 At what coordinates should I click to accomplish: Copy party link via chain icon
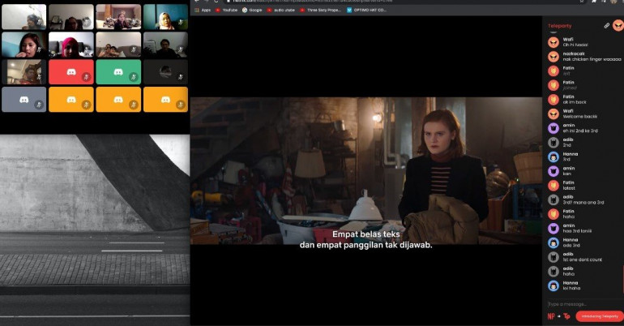pyautogui.click(x=606, y=25)
